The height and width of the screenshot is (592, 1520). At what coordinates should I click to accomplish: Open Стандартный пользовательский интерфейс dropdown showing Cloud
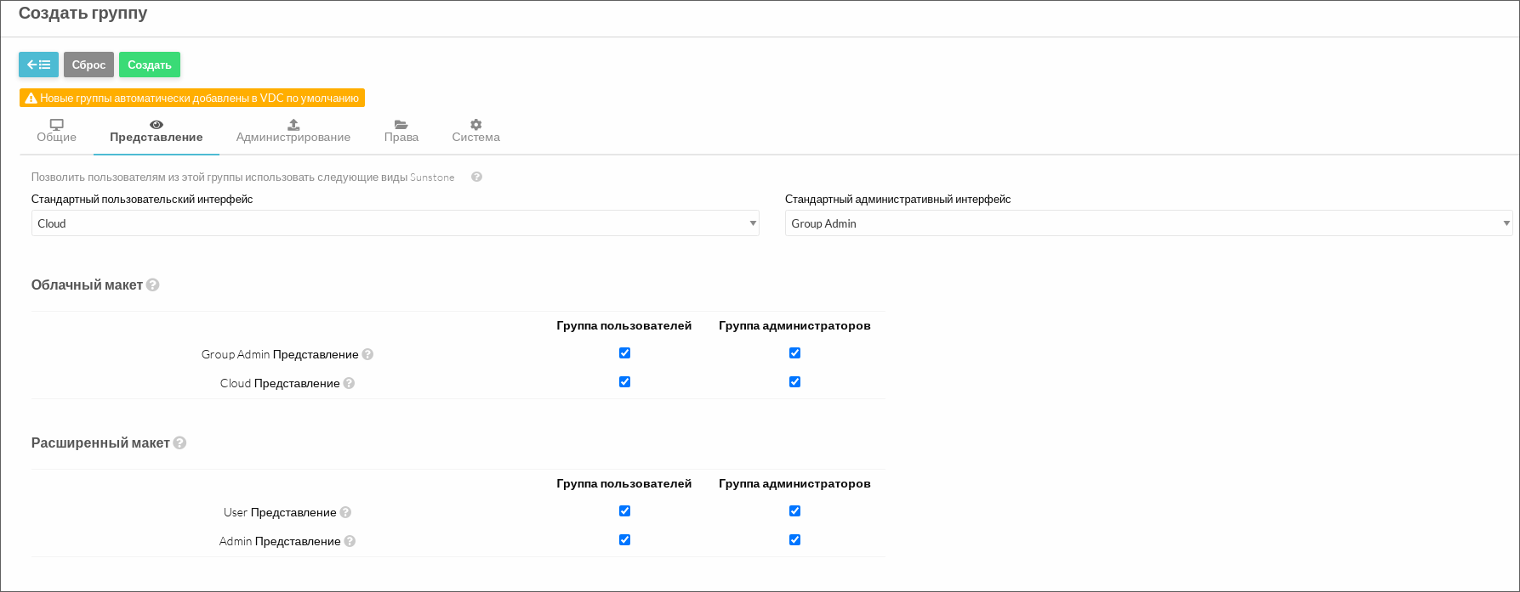click(396, 223)
